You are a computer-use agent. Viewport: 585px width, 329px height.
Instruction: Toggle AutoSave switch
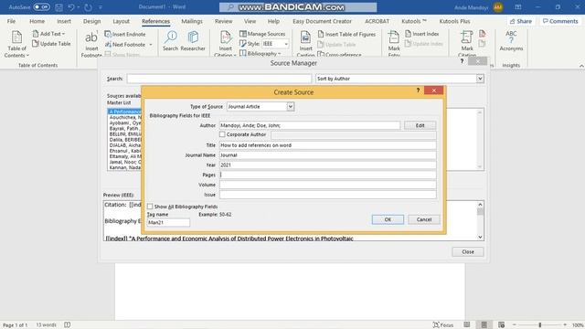coord(41,7)
